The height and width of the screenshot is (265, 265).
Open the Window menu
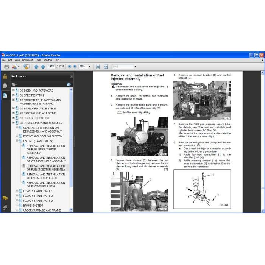[x=48, y=60]
